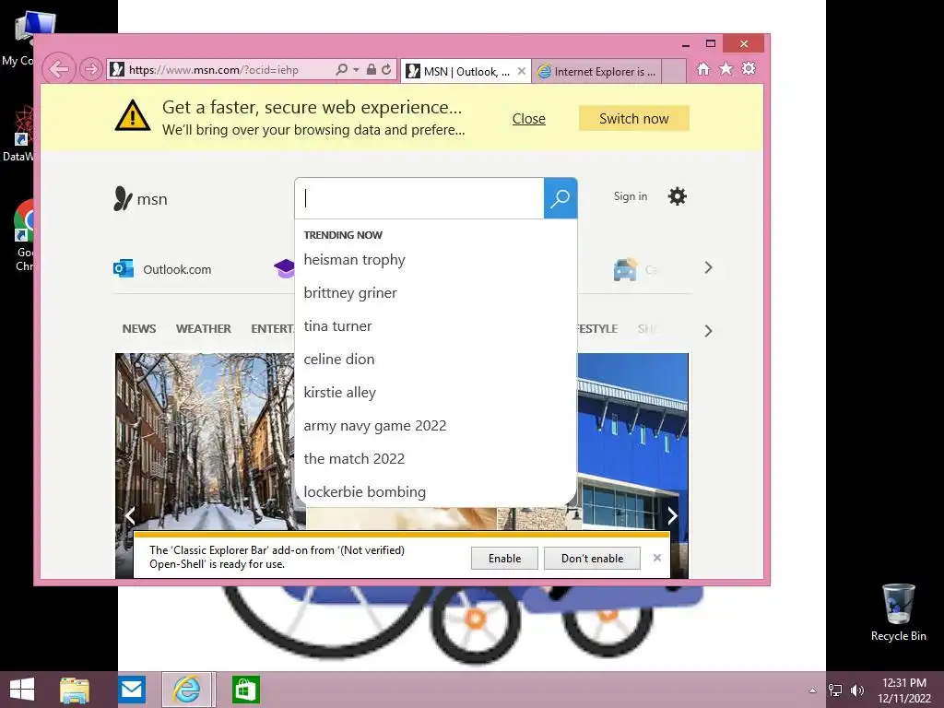Click the Sign in link
944x708 pixels.
pos(631,196)
